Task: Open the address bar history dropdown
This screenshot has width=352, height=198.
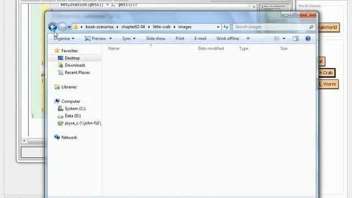Action: coord(218,27)
